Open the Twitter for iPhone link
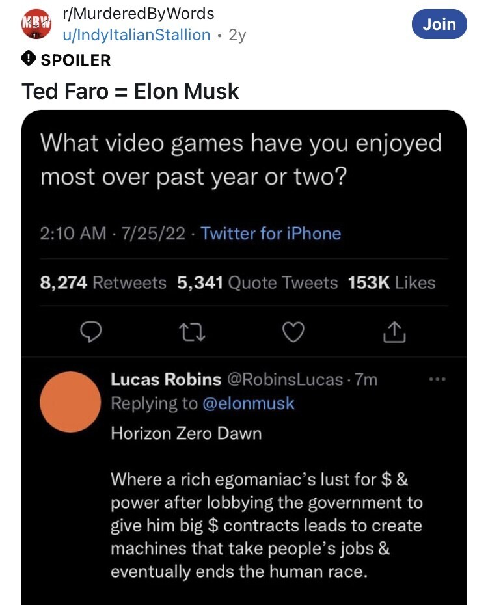488x605 pixels. point(271,234)
